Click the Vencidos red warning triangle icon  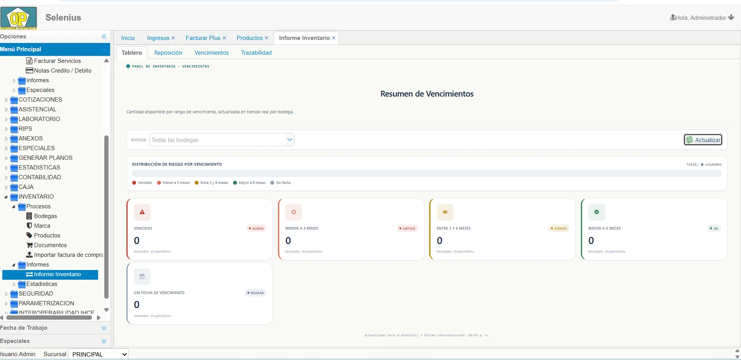(142, 212)
